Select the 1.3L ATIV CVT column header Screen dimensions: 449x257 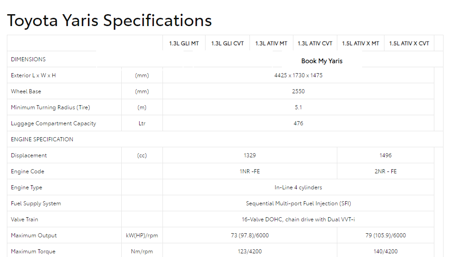coord(315,43)
